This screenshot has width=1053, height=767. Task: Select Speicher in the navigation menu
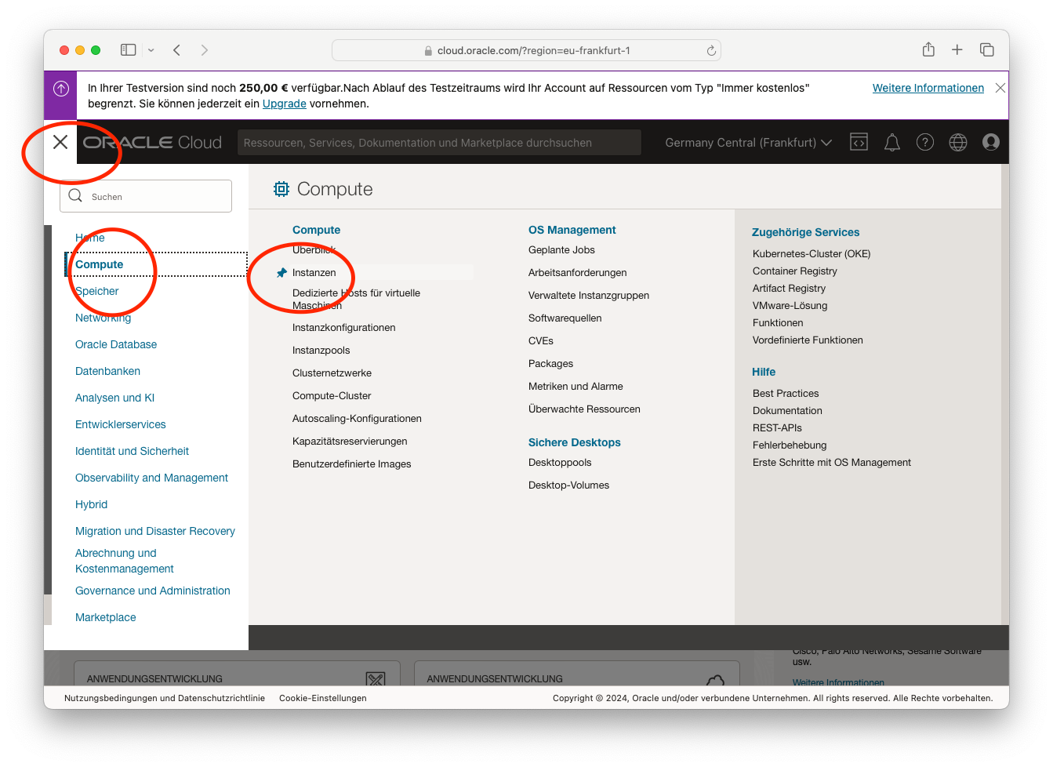coord(97,291)
